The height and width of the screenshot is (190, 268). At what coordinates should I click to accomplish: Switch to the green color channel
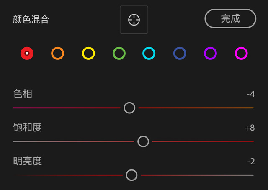(119, 54)
